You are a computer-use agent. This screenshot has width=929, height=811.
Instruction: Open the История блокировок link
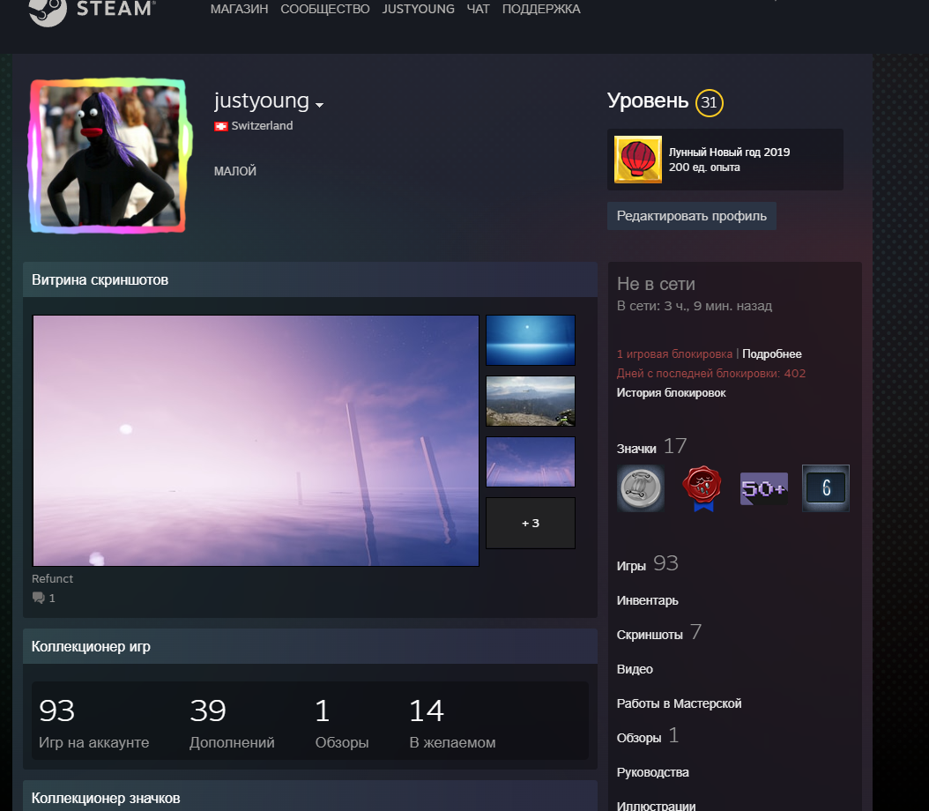[671, 392]
